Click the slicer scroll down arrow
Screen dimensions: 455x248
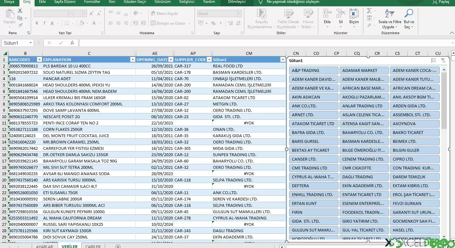click(x=444, y=237)
